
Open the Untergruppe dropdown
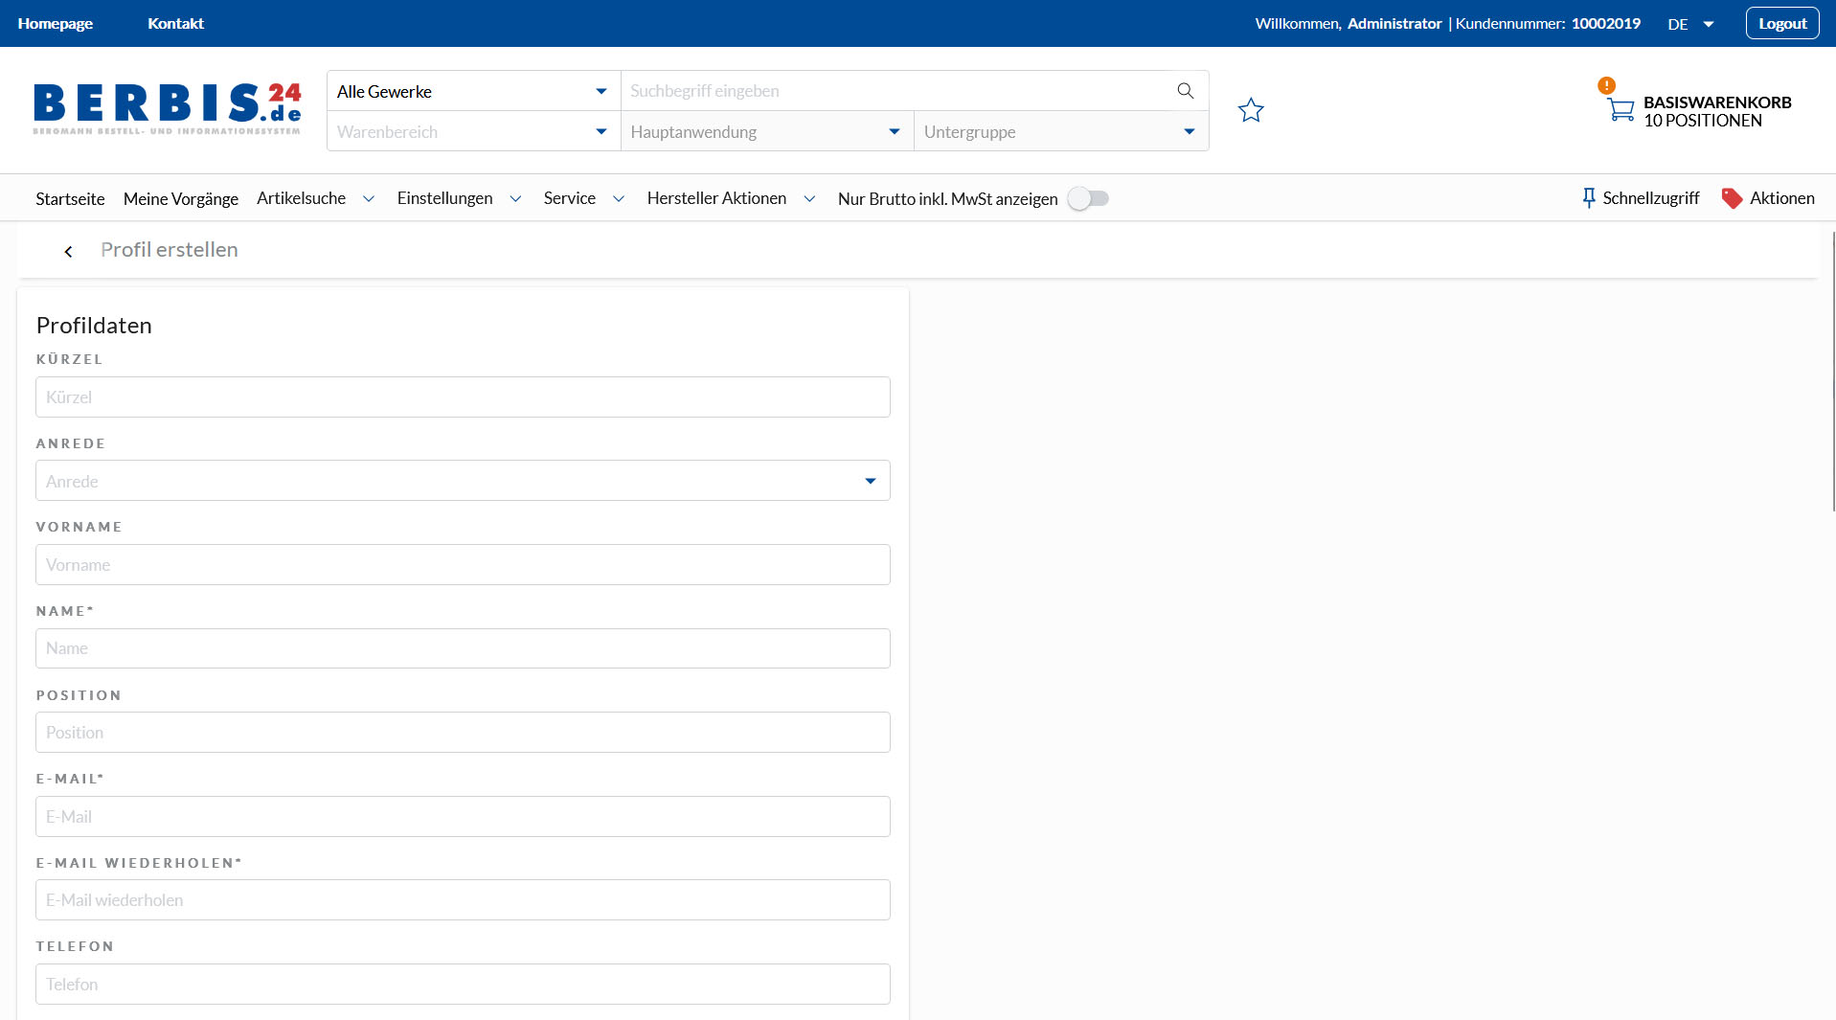coord(1061,131)
